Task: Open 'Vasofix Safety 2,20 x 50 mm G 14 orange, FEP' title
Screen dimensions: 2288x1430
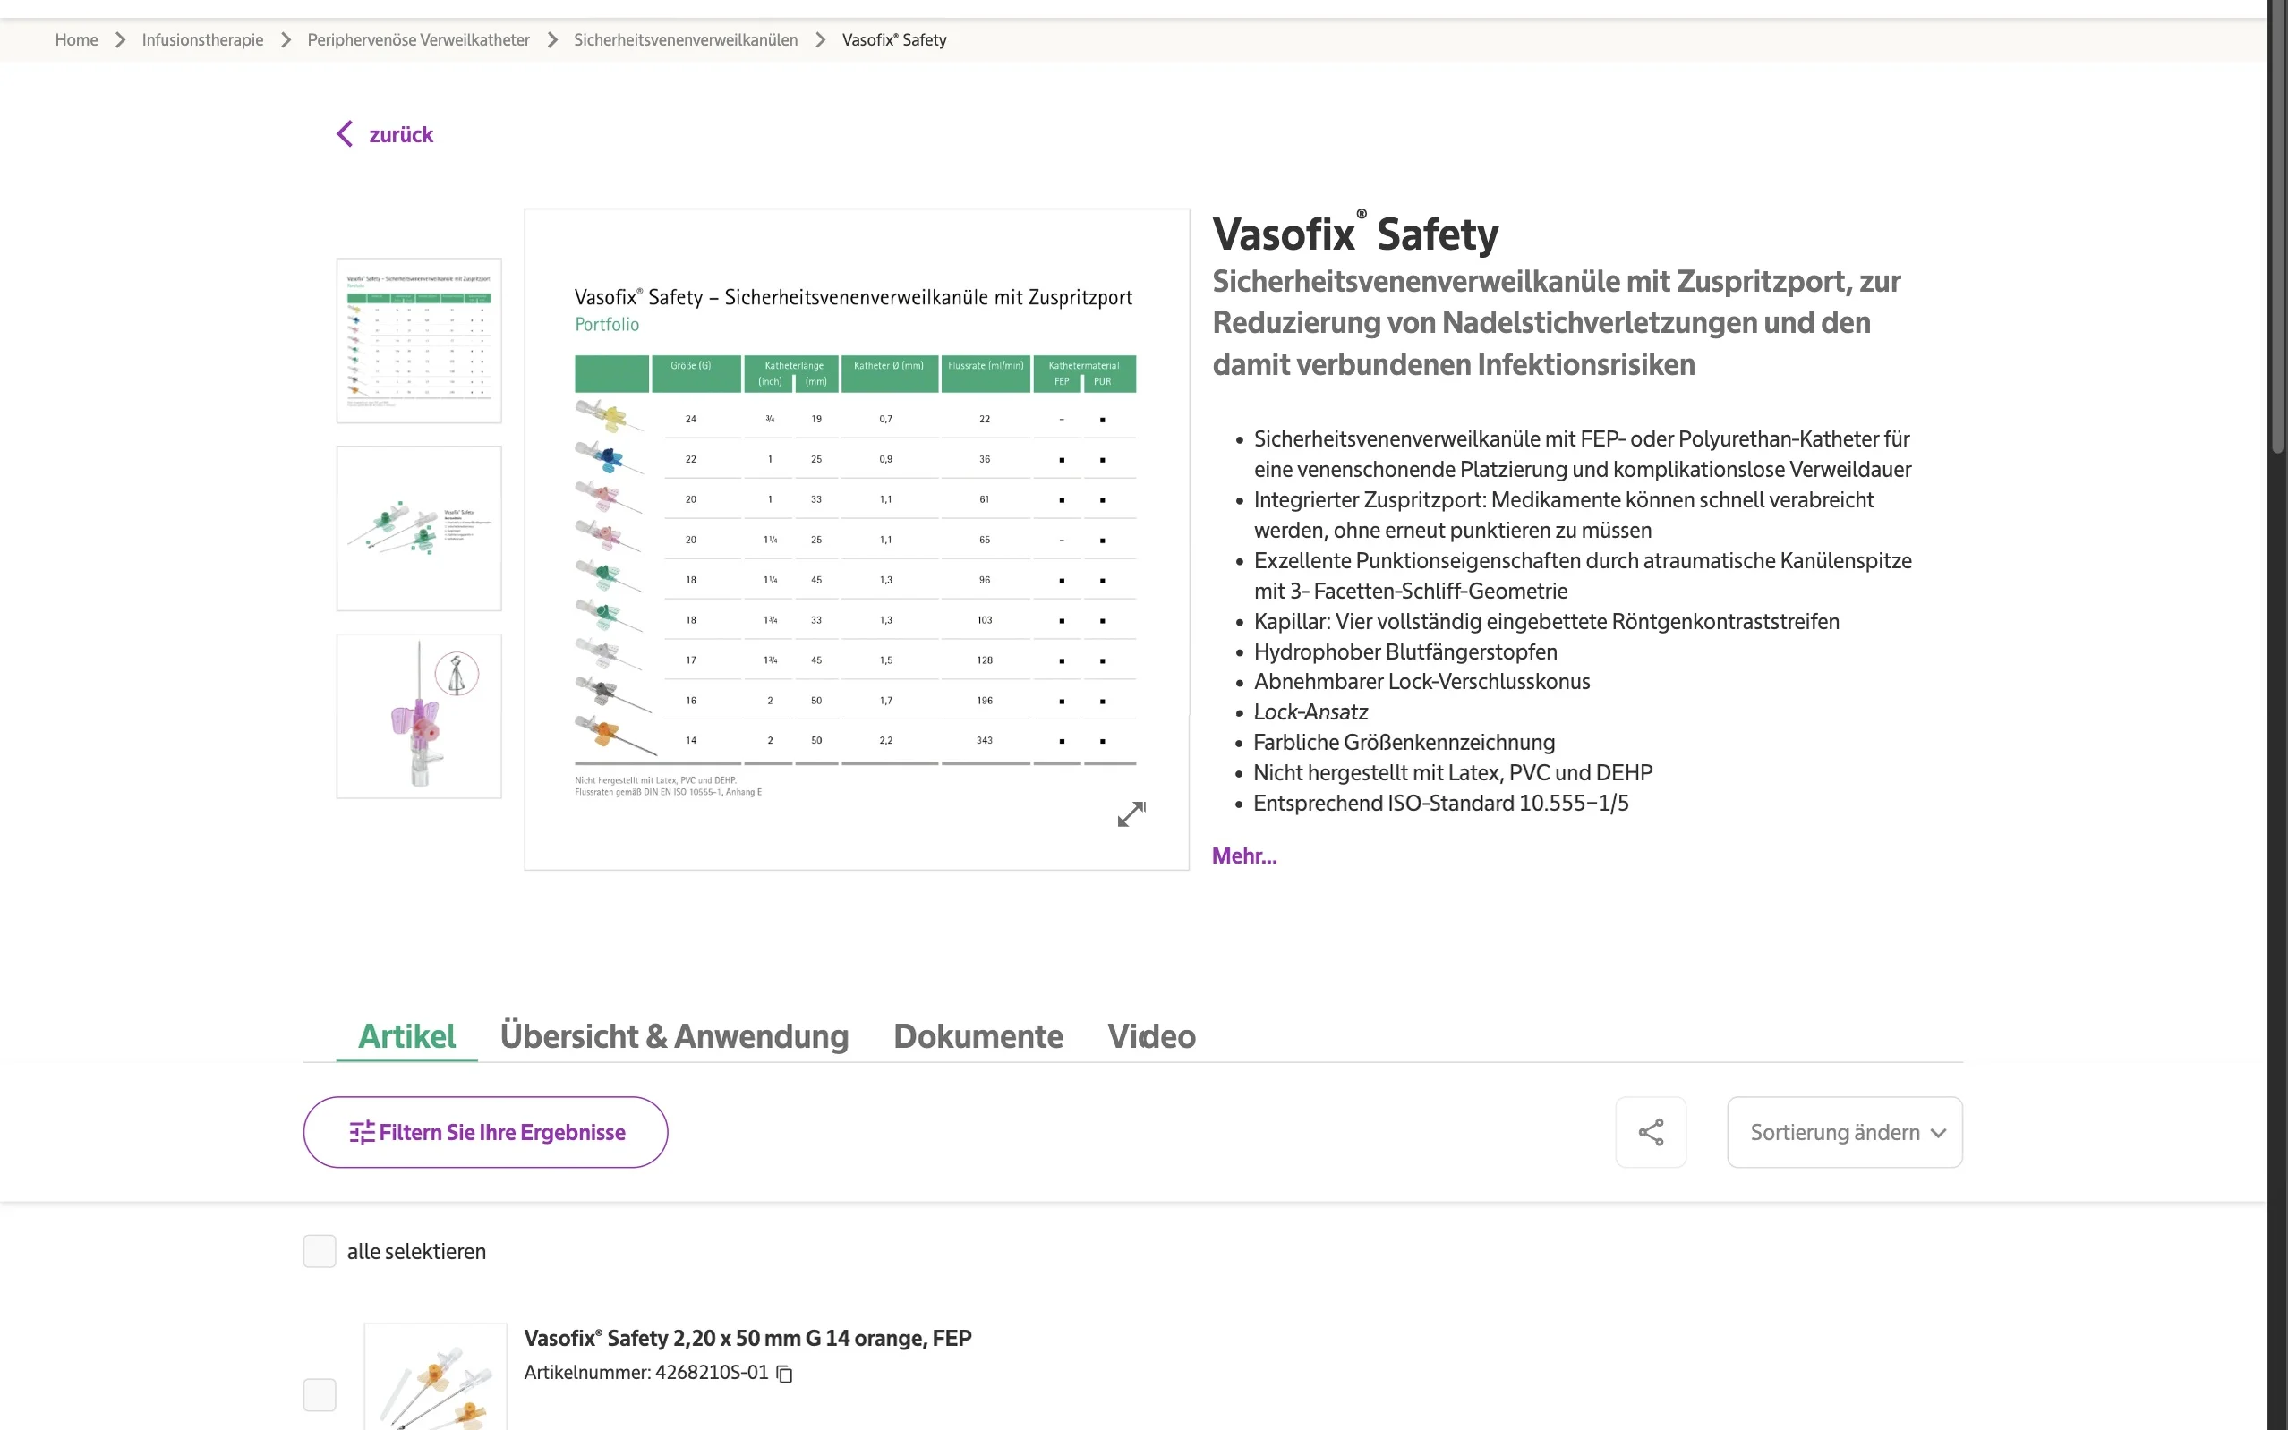Action: pyautogui.click(x=747, y=1338)
